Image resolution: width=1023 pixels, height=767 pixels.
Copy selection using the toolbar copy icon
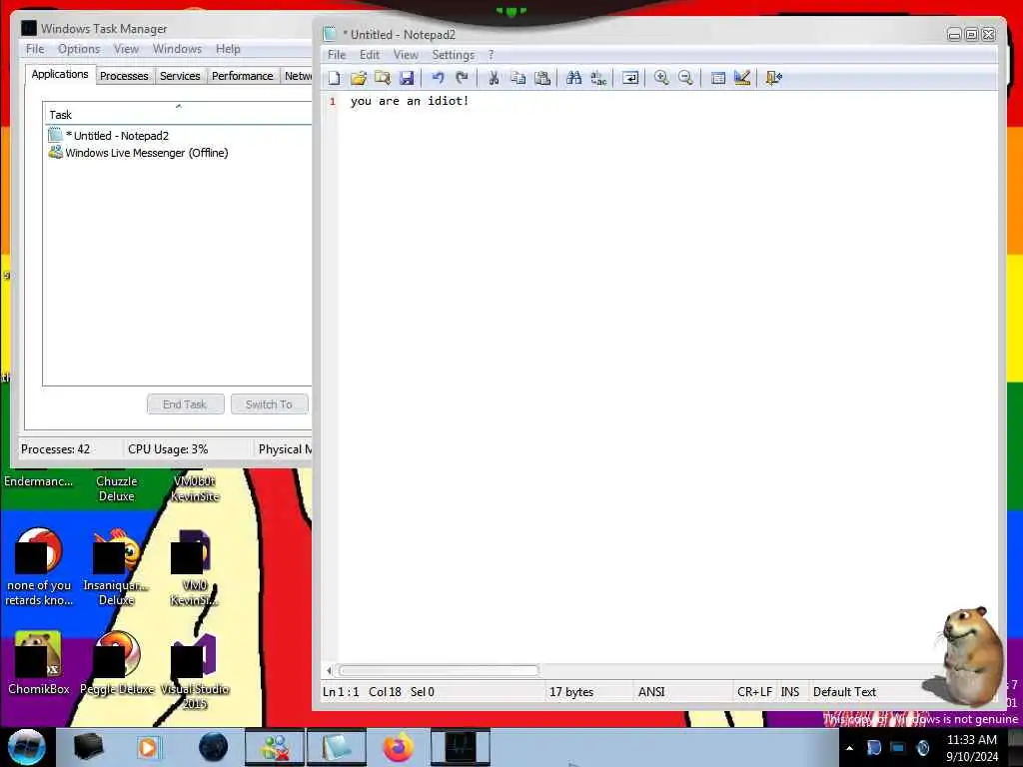tap(518, 78)
